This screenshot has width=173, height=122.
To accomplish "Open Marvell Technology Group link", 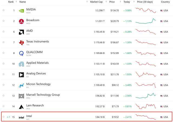I will click(x=43, y=95).
